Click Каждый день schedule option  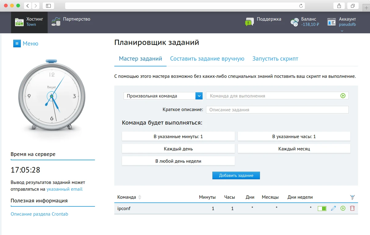point(178,148)
